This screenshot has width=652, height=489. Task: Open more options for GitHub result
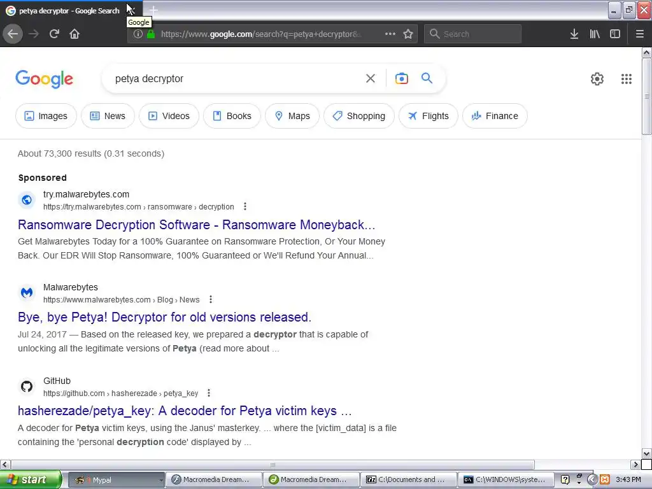pos(209,393)
